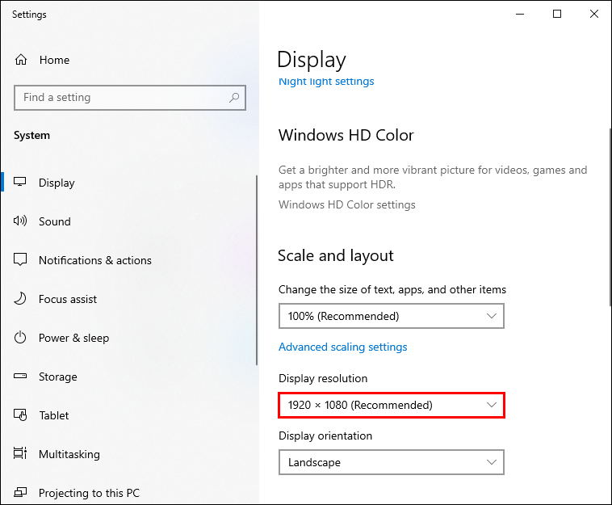Viewport: 612px width, 505px height.
Task: Click the right-side vertical scrollbar
Action: click(610, 217)
